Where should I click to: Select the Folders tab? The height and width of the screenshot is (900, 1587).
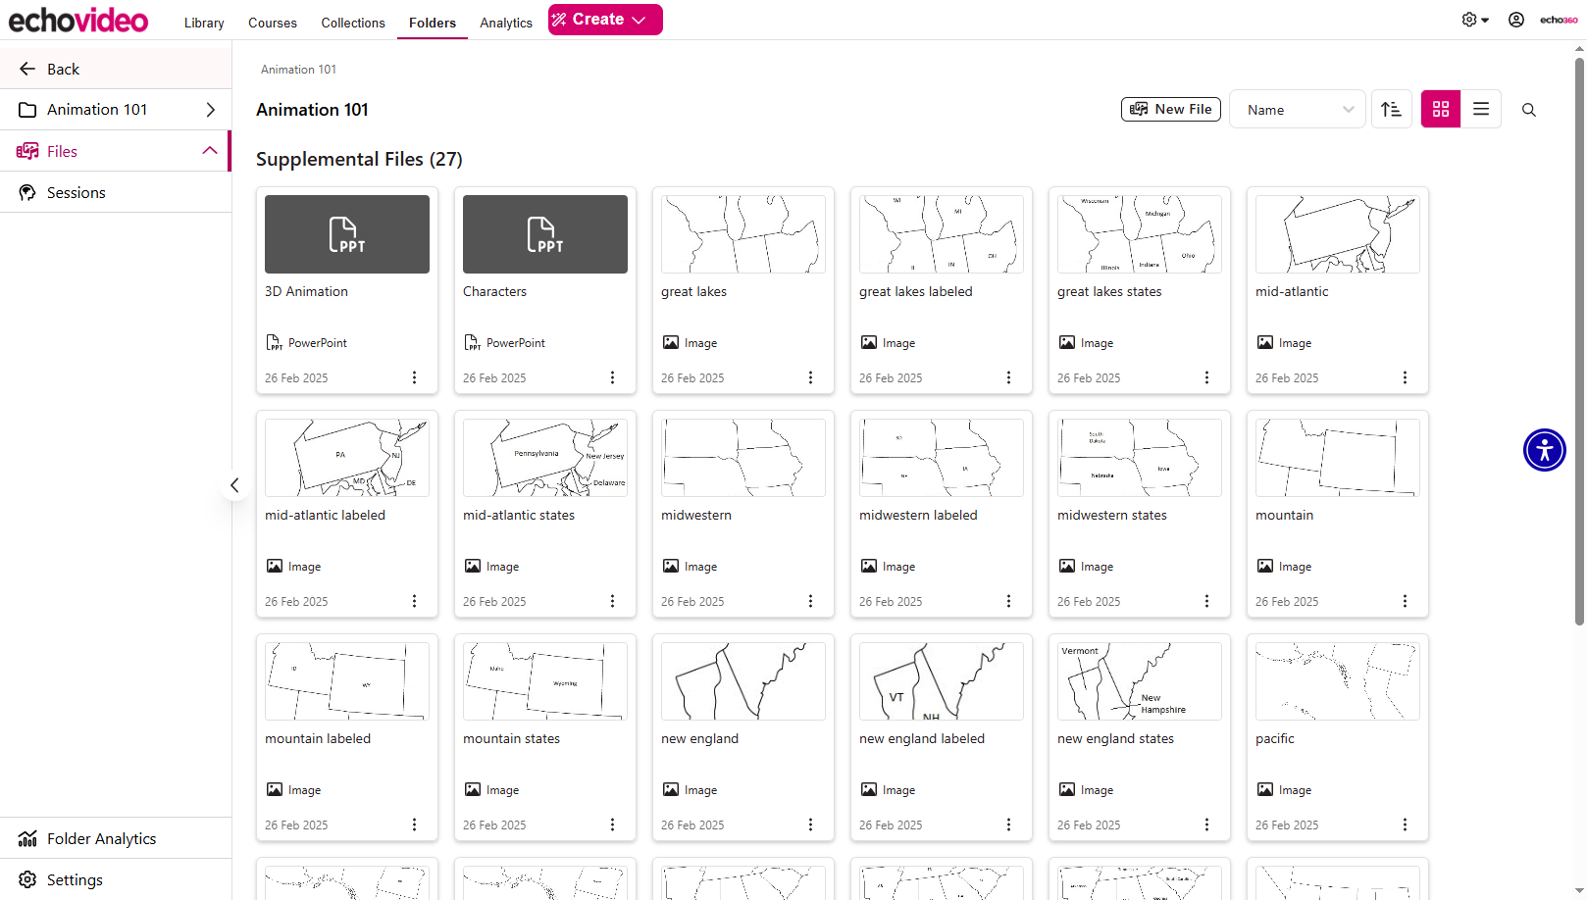click(433, 23)
